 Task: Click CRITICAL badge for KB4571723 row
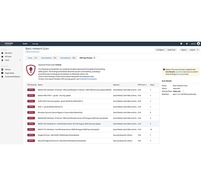(31, 124)
